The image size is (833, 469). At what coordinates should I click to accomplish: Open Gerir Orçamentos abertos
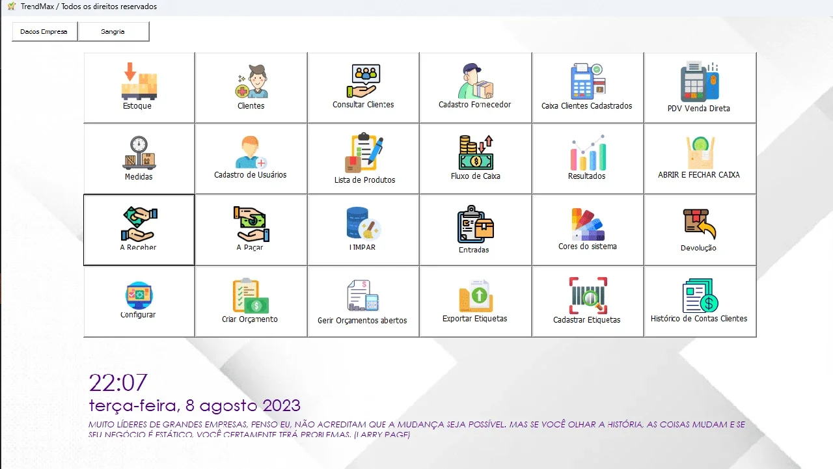(x=363, y=301)
